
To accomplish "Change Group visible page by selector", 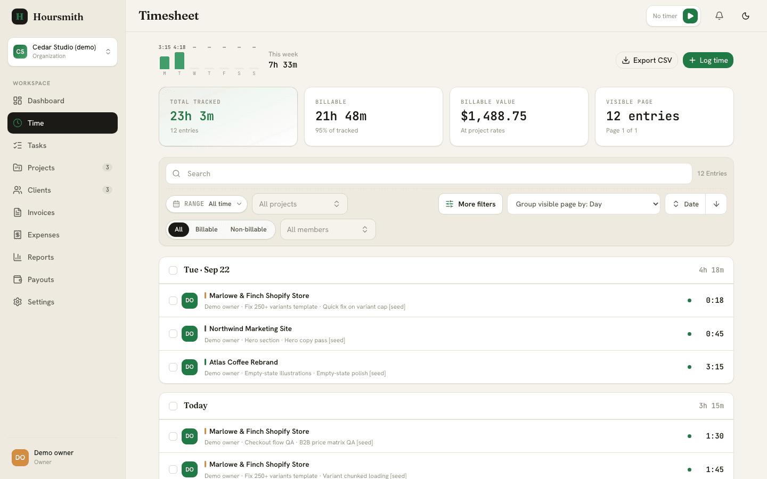I will click(x=584, y=204).
